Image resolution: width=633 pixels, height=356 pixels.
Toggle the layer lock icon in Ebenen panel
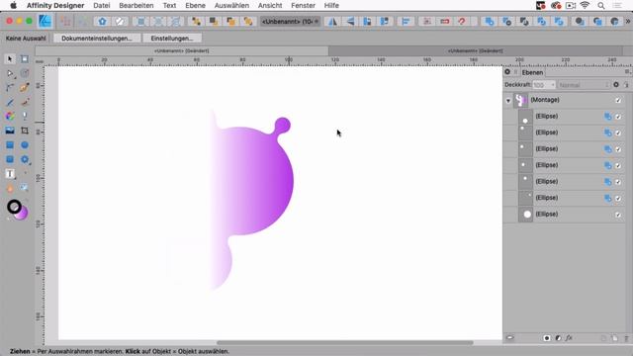[626, 85]
